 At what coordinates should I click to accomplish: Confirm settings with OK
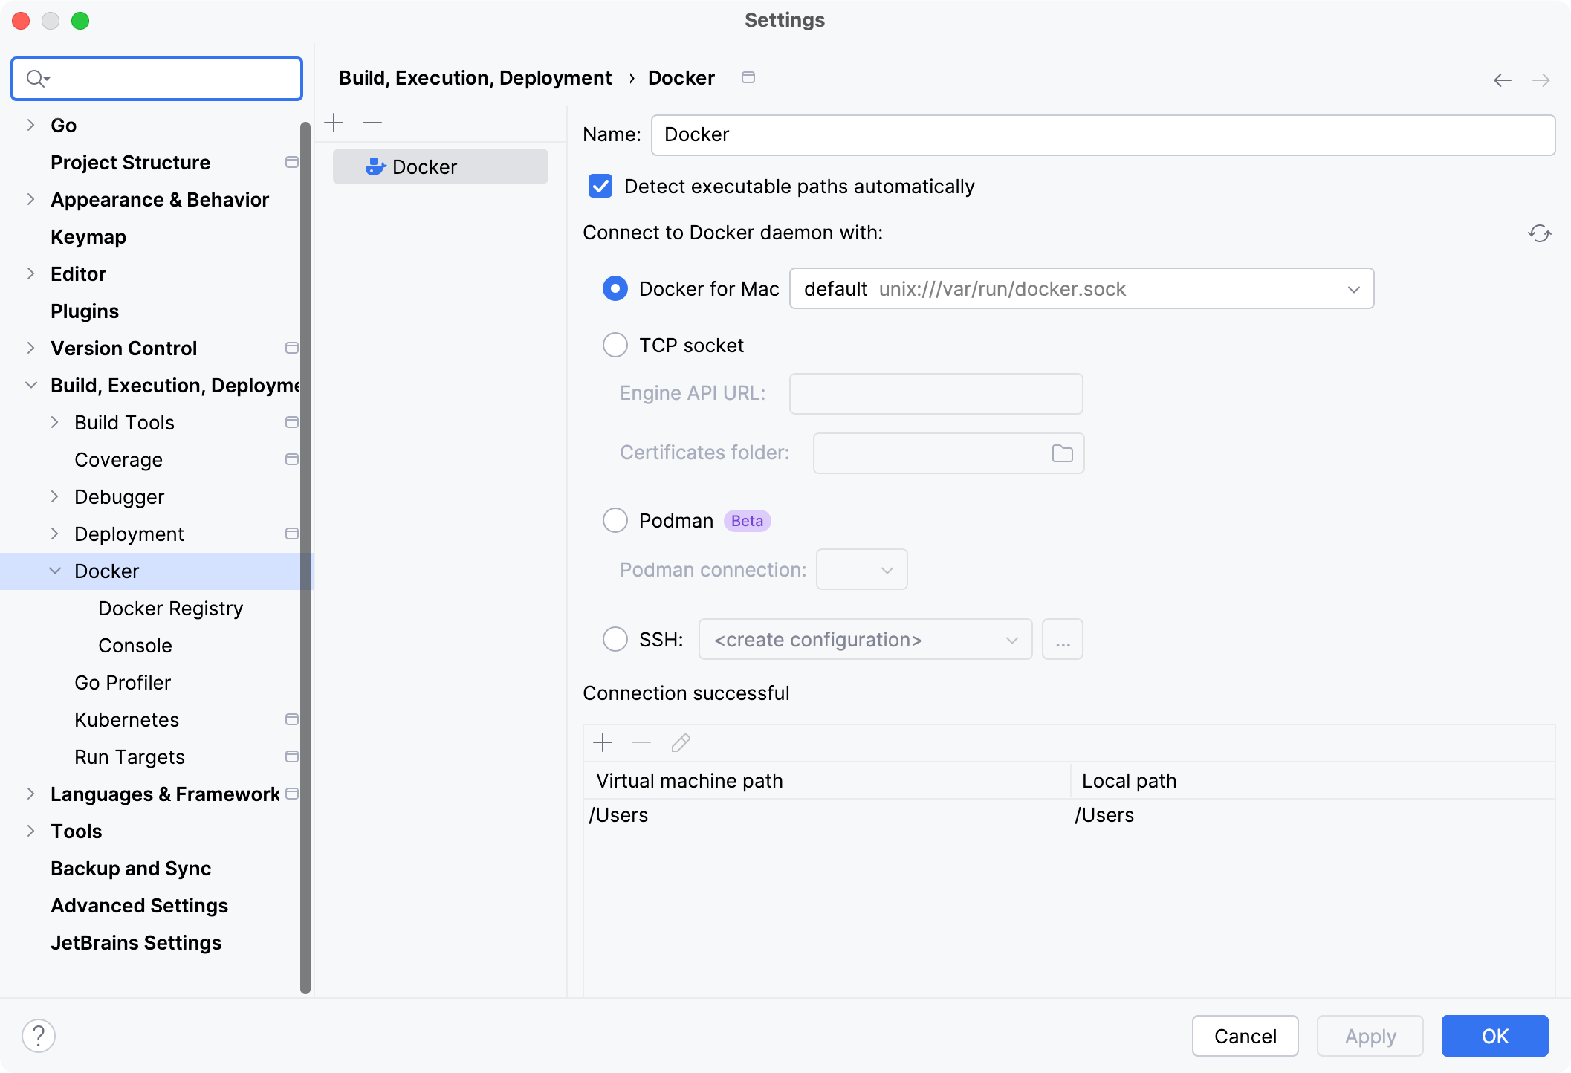(x=1494, y=1035)
